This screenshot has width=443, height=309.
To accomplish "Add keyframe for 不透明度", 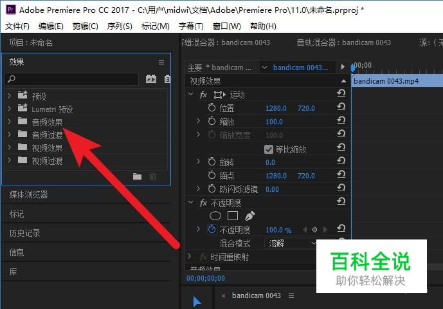I will tap(315, 230).
